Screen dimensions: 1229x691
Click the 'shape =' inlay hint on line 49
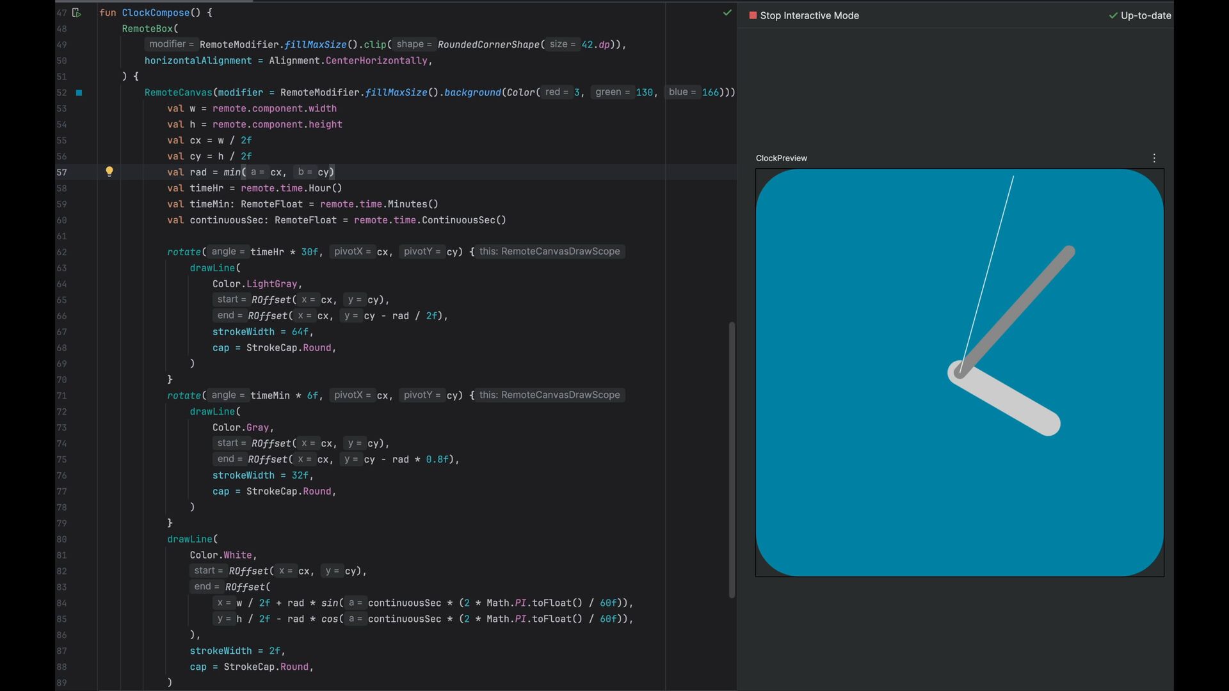coord(414,44)
